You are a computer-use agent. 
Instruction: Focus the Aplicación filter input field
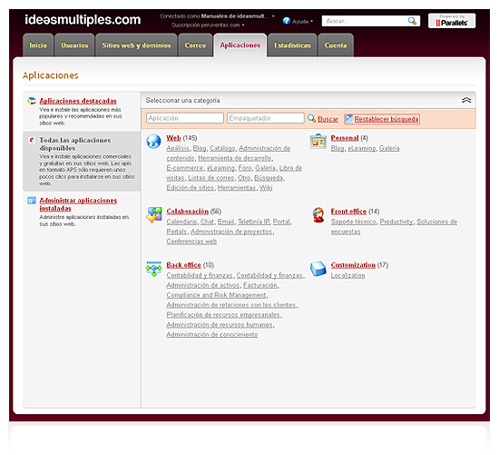click(185, 118)
